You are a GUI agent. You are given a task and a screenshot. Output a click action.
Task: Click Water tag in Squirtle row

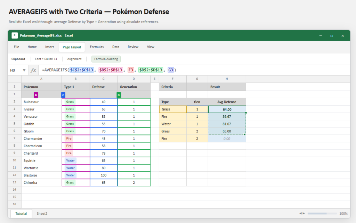coord(70,160)
